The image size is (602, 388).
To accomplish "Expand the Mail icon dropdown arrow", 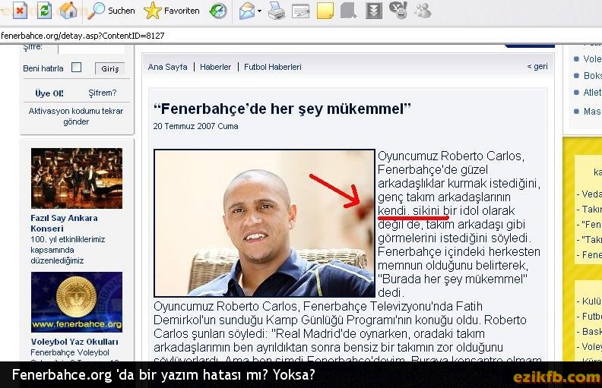I will [x=260, y=11].
